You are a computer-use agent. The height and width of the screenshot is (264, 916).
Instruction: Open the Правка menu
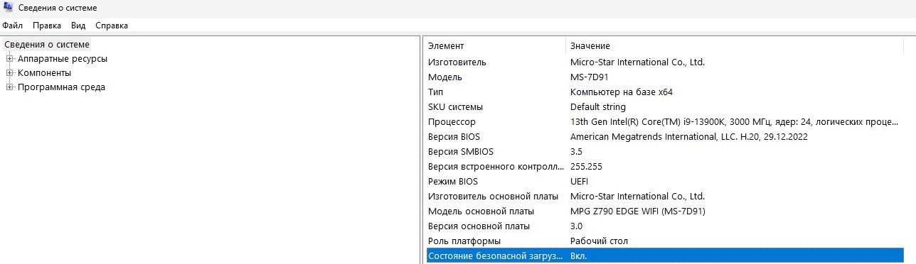coord(47,26)
